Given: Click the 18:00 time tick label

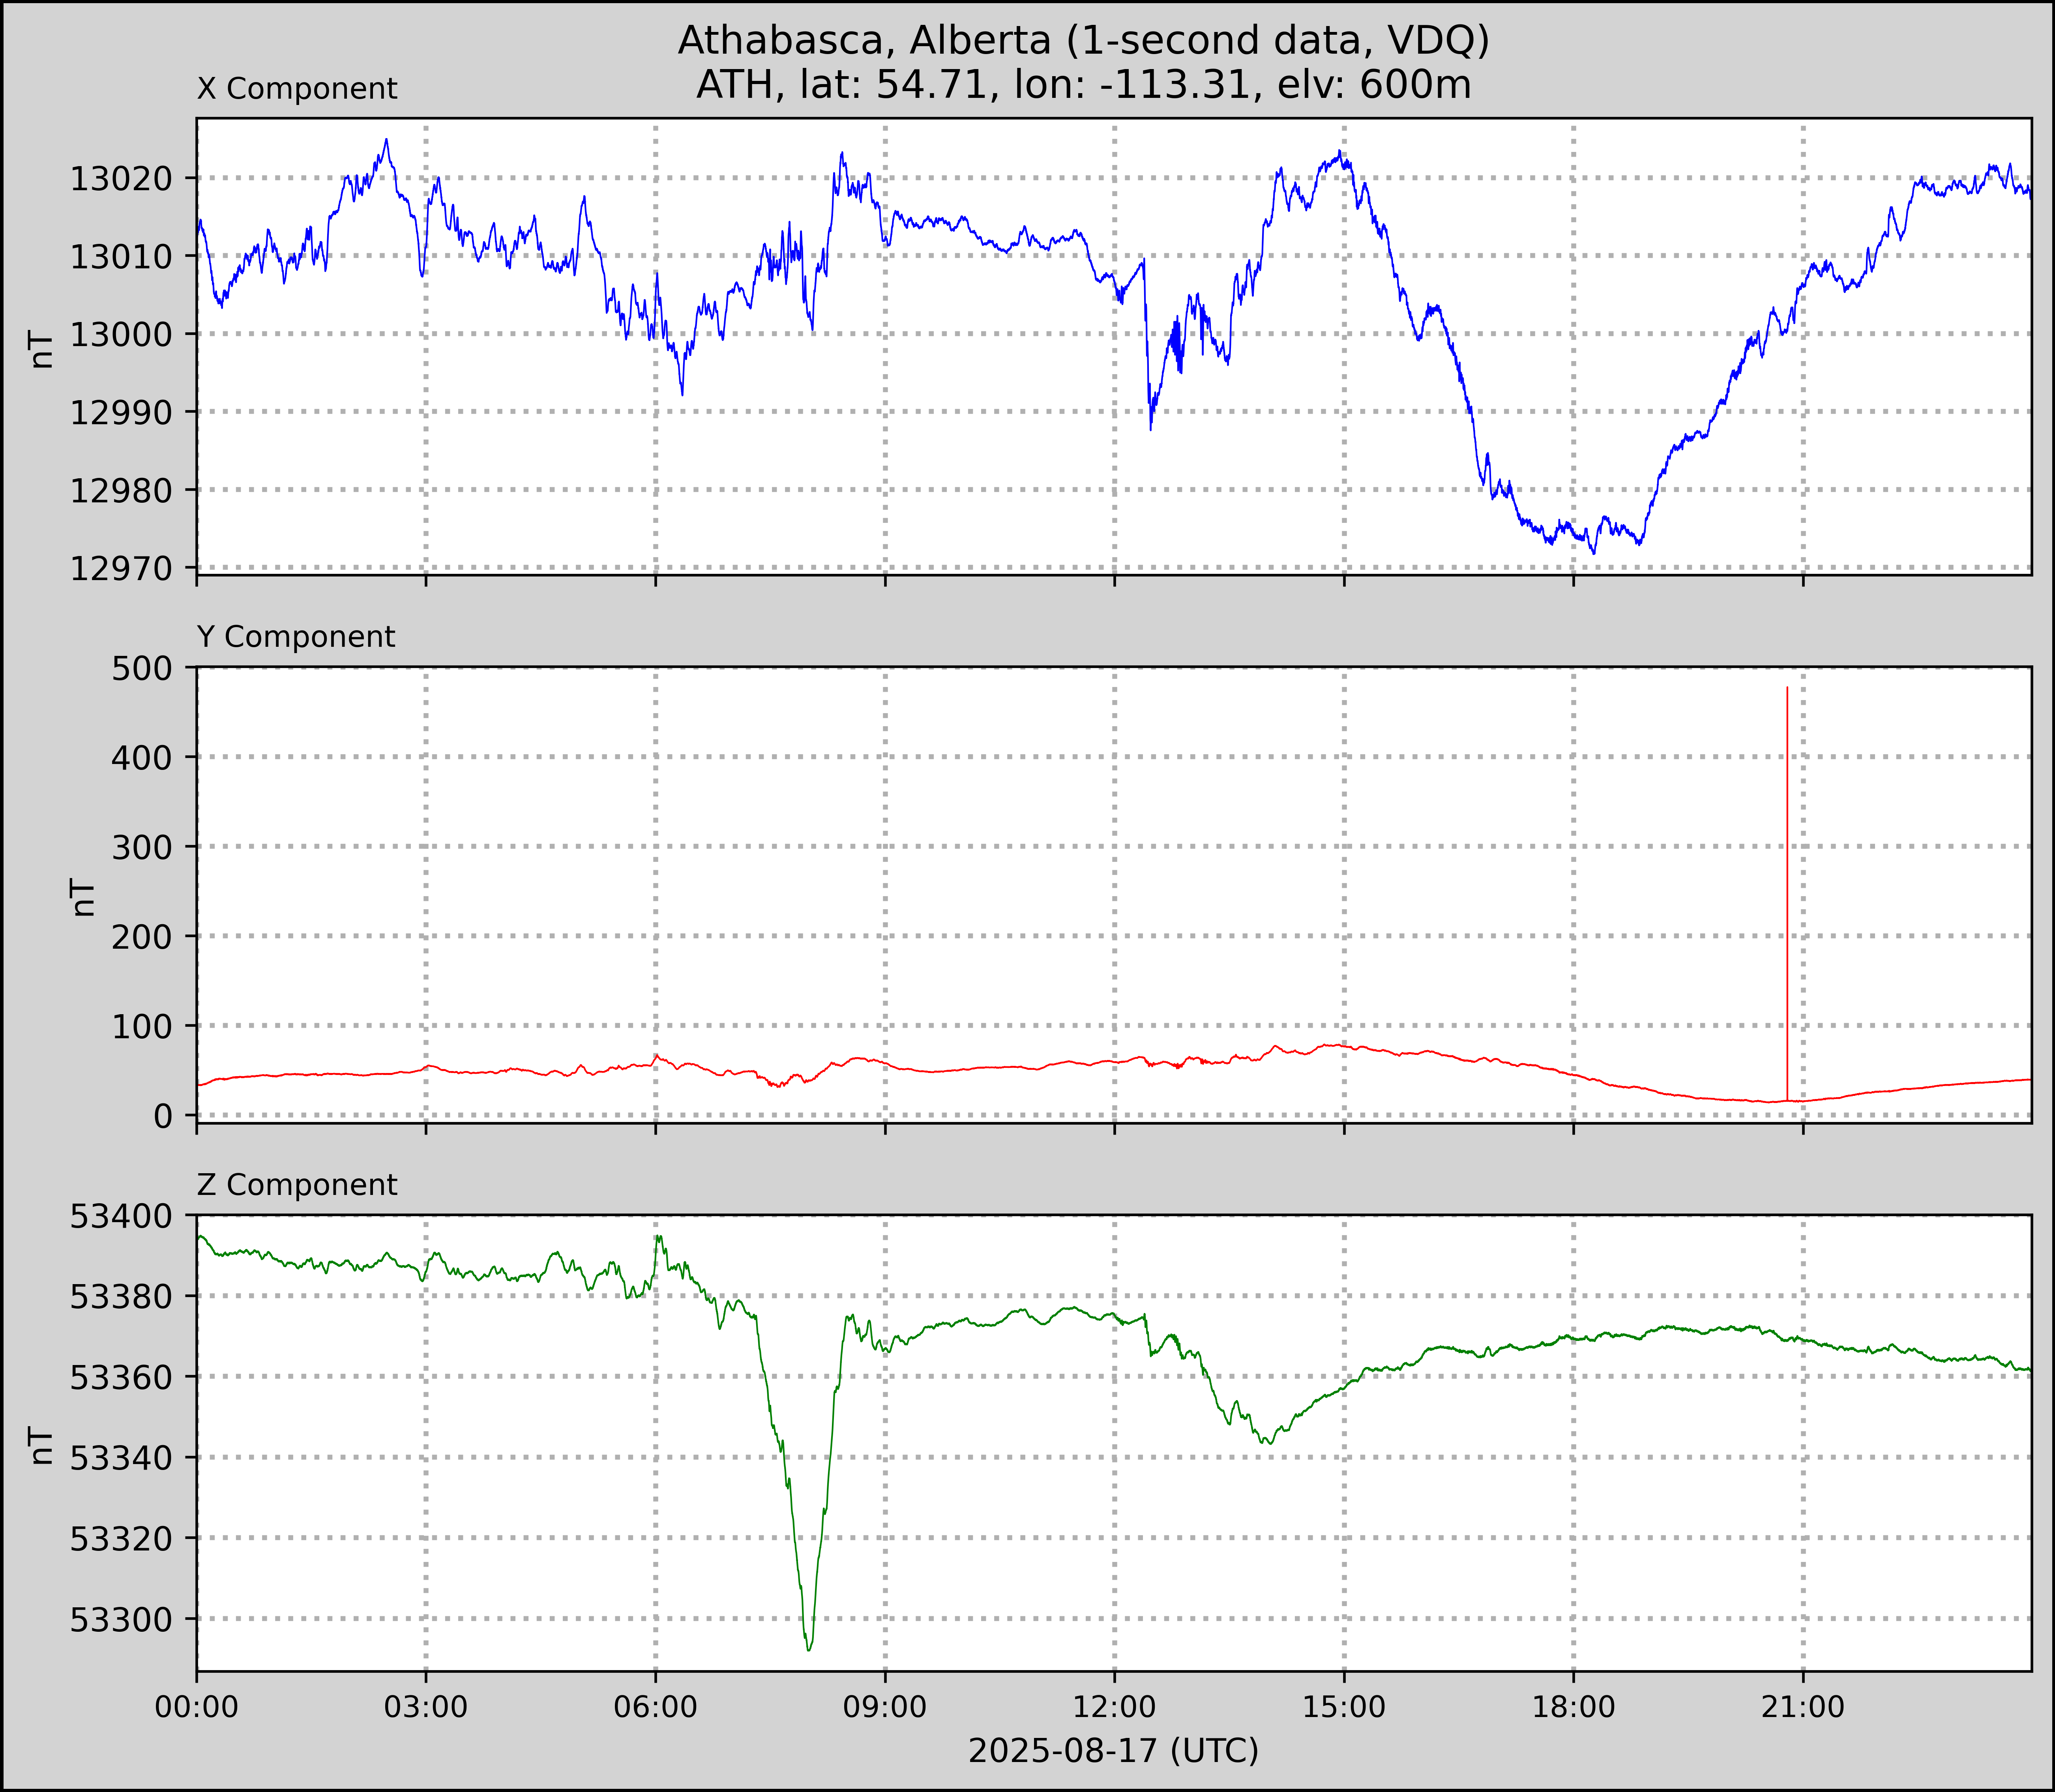Looking at the screenshot, I should point(1573,1706).
